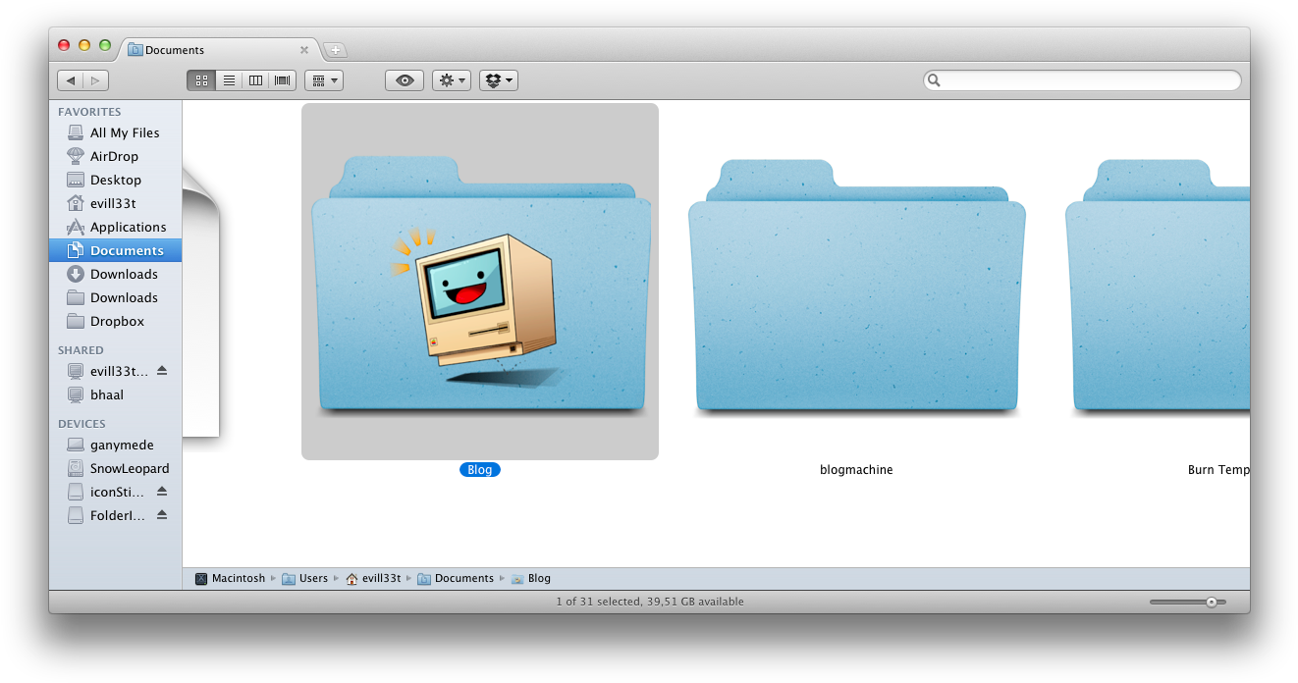Select the Blog folder icon
1298x683 pixels.
coord(480,282)
